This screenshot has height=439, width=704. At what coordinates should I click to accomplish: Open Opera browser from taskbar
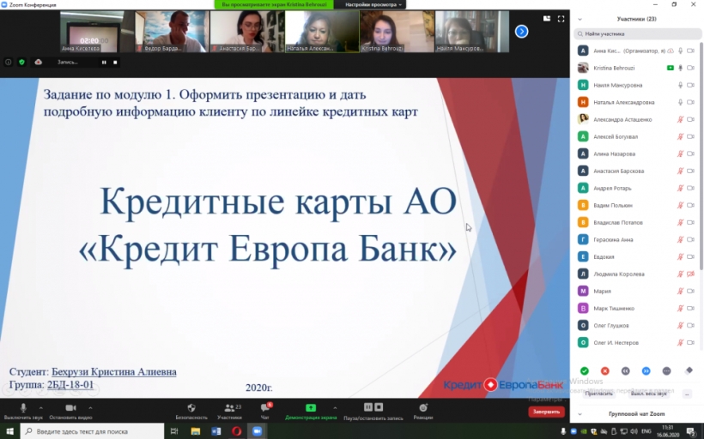tap(237, 431)
